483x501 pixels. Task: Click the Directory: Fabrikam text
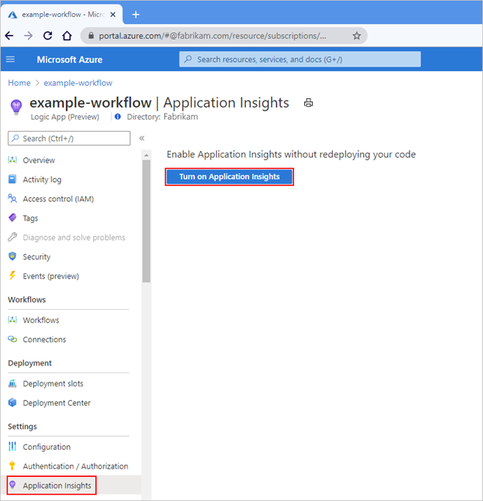coord(163,117)
